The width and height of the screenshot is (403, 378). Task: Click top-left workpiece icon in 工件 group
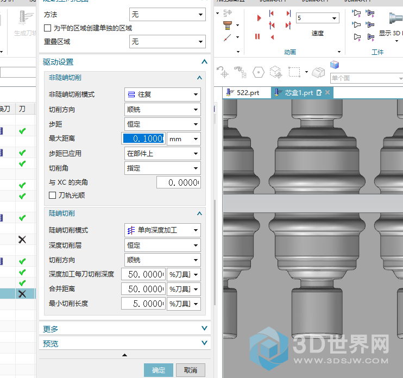tap(356, 13)
